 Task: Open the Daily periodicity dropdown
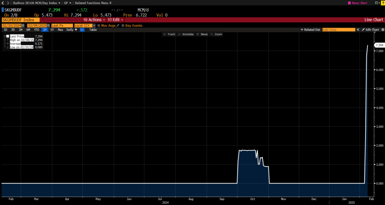[72, 30]
